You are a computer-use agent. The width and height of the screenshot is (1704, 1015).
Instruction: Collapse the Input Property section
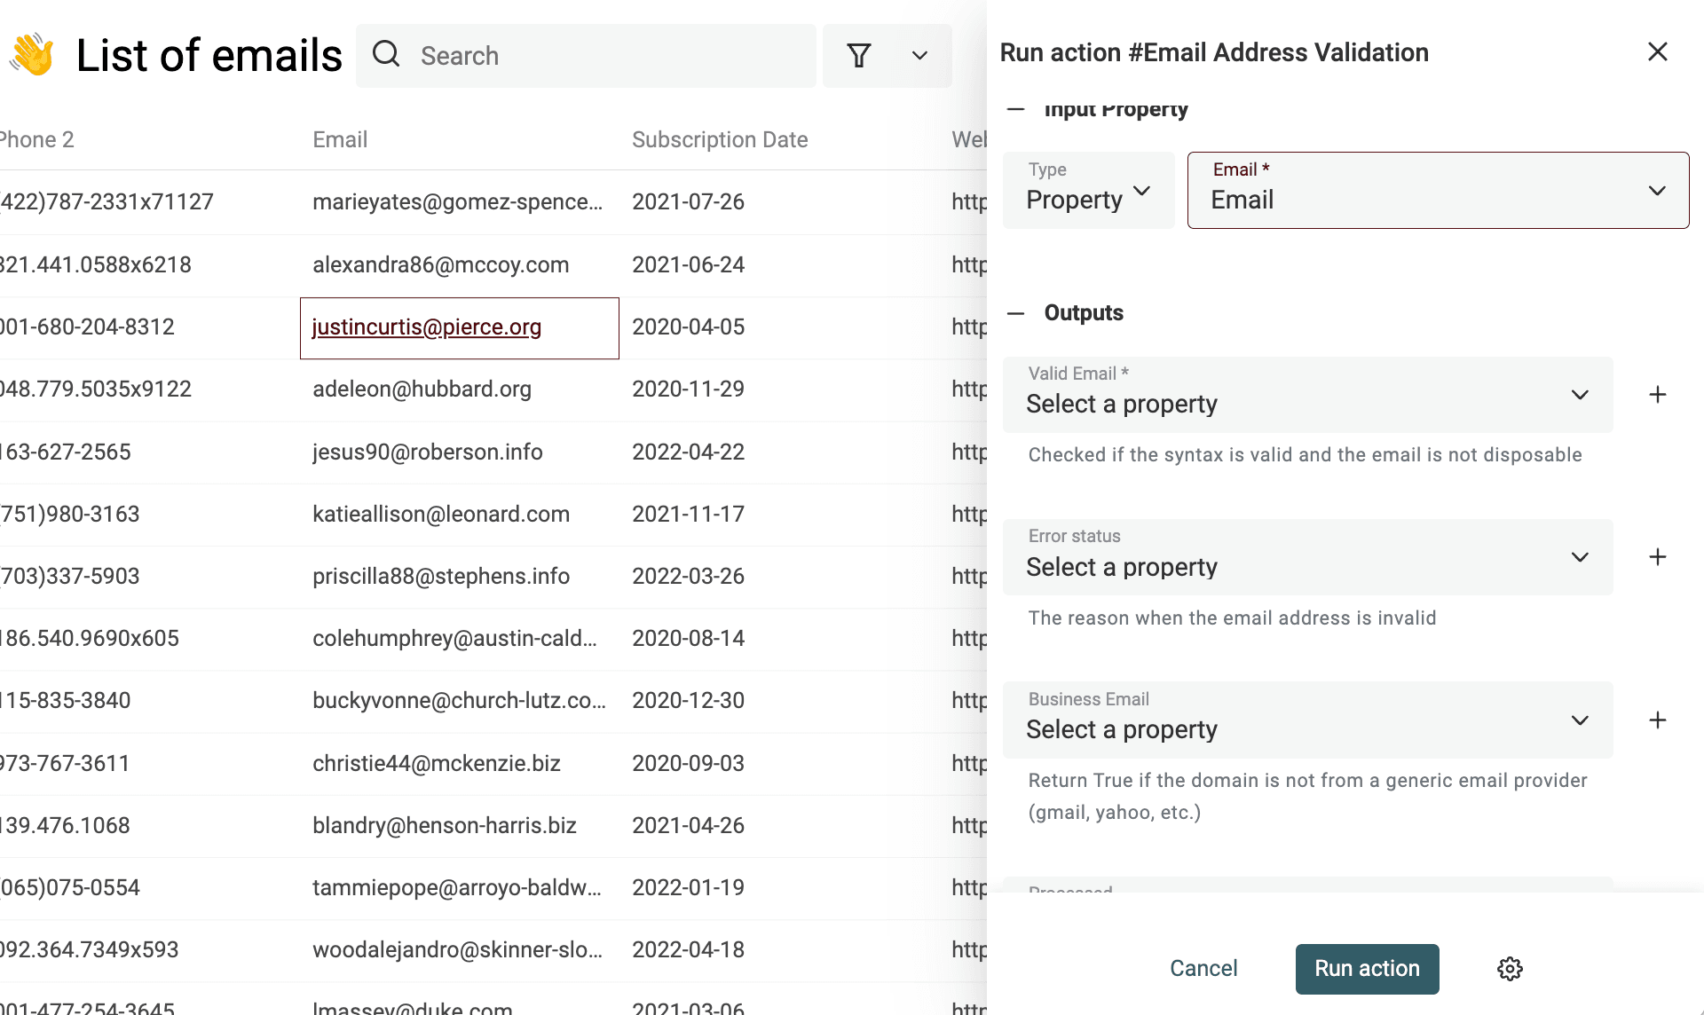tap(1016, 109)
